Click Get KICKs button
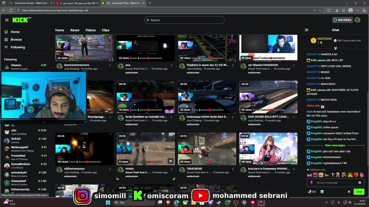The image size is (369, 207). point(342,20)
